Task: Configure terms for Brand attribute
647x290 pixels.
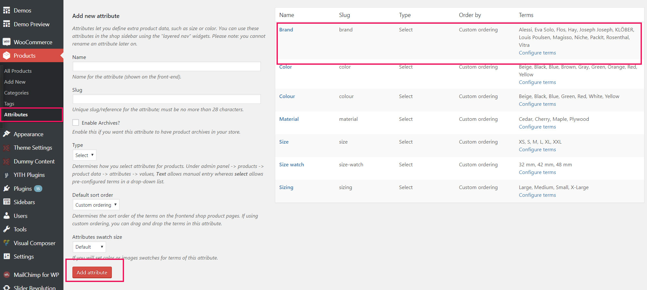Action: (x=537, y=53)
